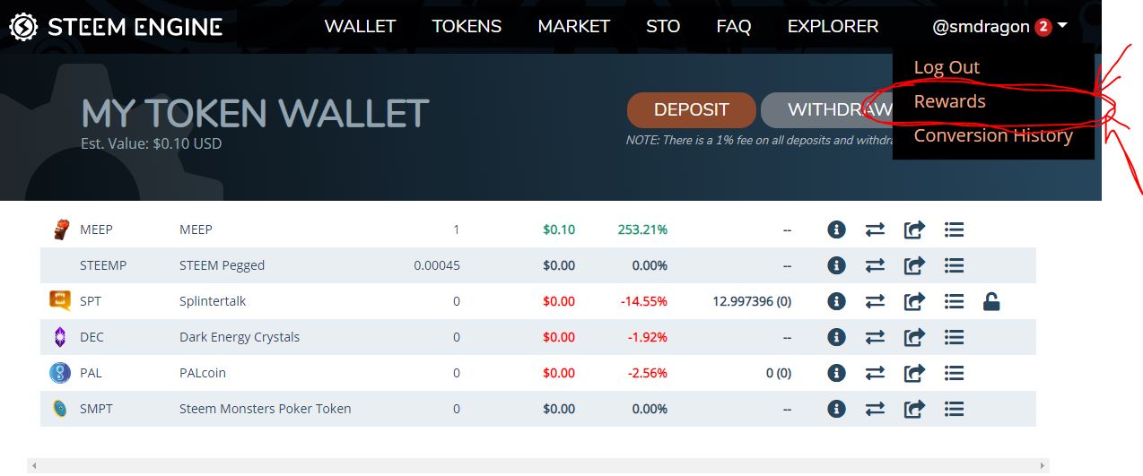Click the SPT stake lock icon
Screen dimensions: 1143x476
(990, 301)
